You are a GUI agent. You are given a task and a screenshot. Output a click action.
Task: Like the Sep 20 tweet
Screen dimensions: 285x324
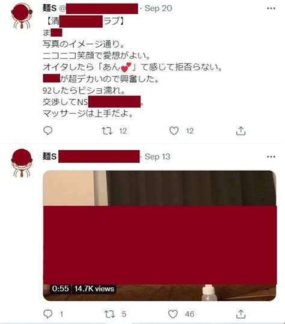pyautogui.click(x=174, y=131)
